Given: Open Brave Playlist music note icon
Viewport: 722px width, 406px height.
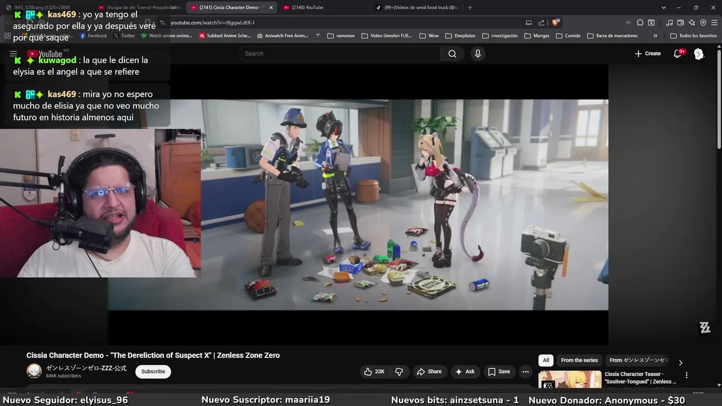Looking at the screenshot, I should coord(670,23).
